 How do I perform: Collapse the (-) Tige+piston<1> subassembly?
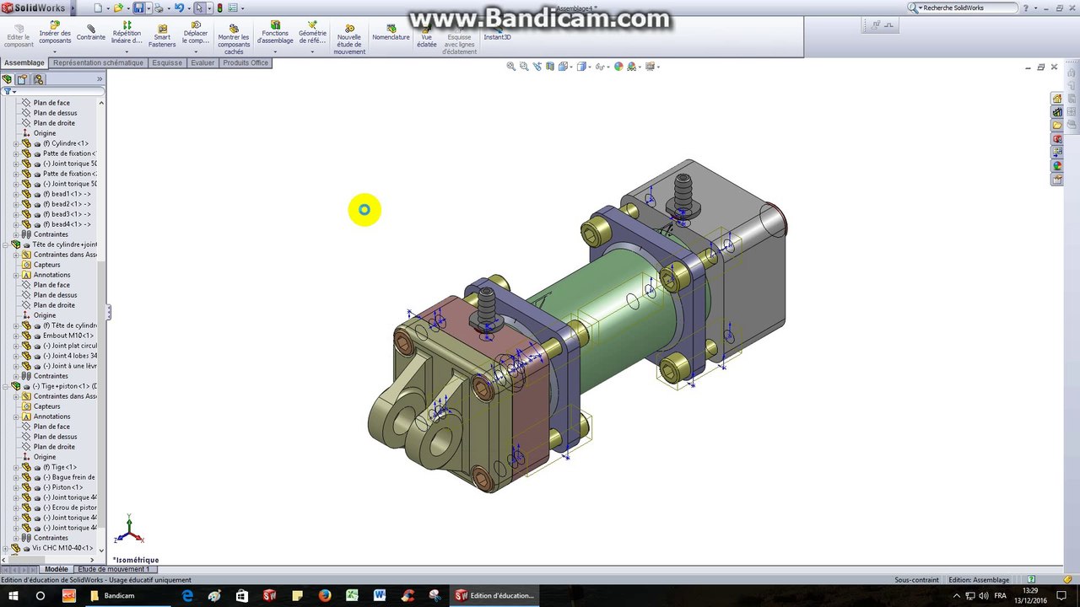tap(6, 386)
